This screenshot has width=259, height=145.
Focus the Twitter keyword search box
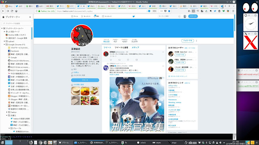169,16
